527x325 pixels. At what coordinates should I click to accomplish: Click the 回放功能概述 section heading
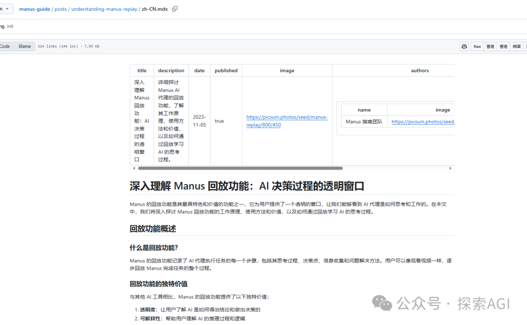coord(153,229)
